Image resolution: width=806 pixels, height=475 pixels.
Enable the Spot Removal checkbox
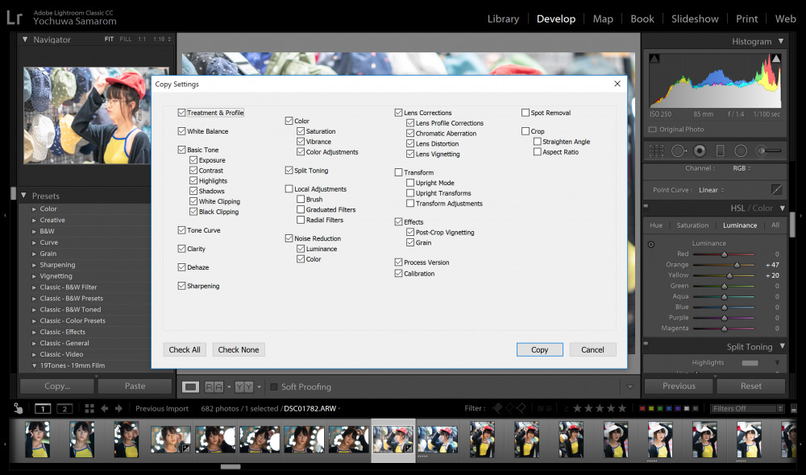point(526,113)
